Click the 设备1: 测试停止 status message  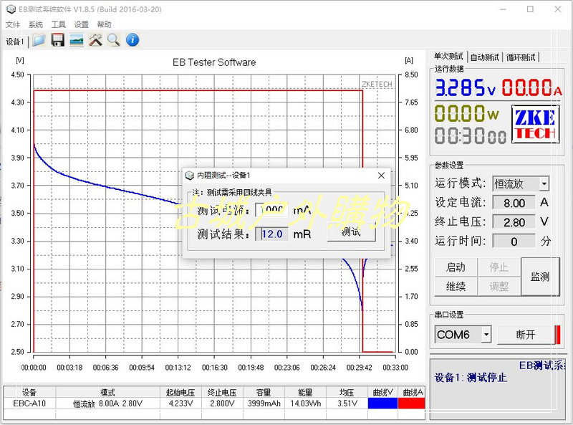(x=471, y=378)
